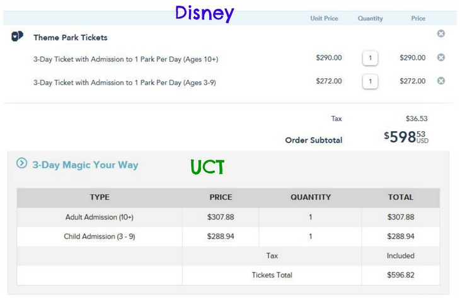Viewport: 460px width, 299px height.
Task: Click the Price column header
Action: click(418, 18)
